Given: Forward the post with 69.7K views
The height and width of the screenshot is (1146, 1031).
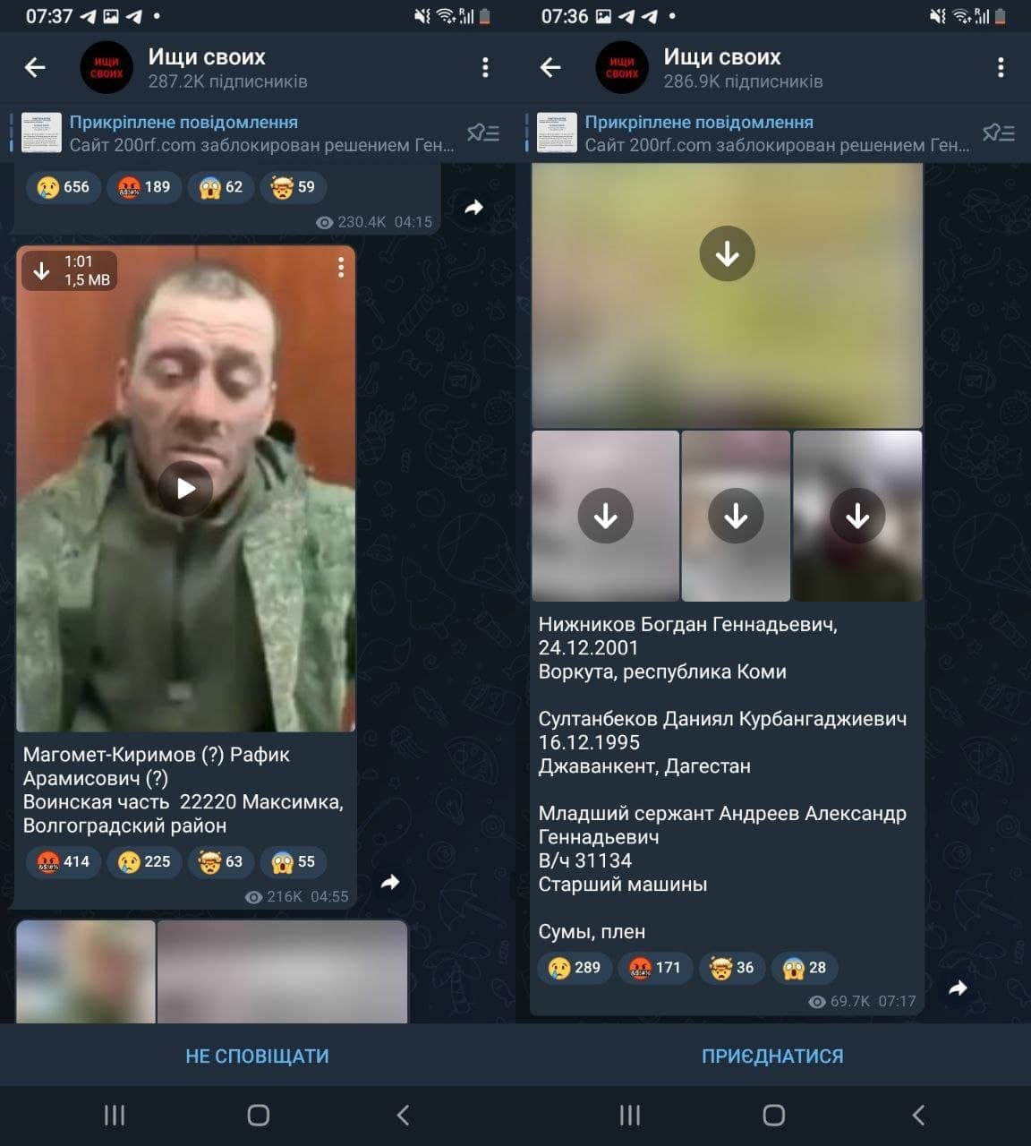Looking at the screenshot, I should (x=958, y=988).
